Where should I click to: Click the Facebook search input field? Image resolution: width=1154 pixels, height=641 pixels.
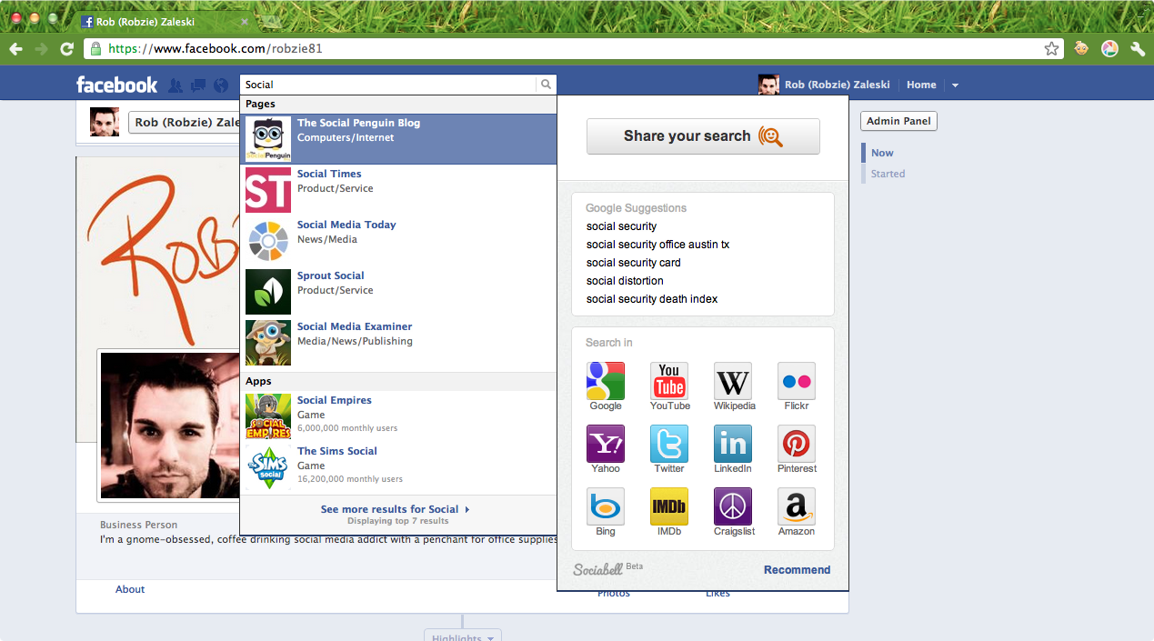(x=388, y=85)
